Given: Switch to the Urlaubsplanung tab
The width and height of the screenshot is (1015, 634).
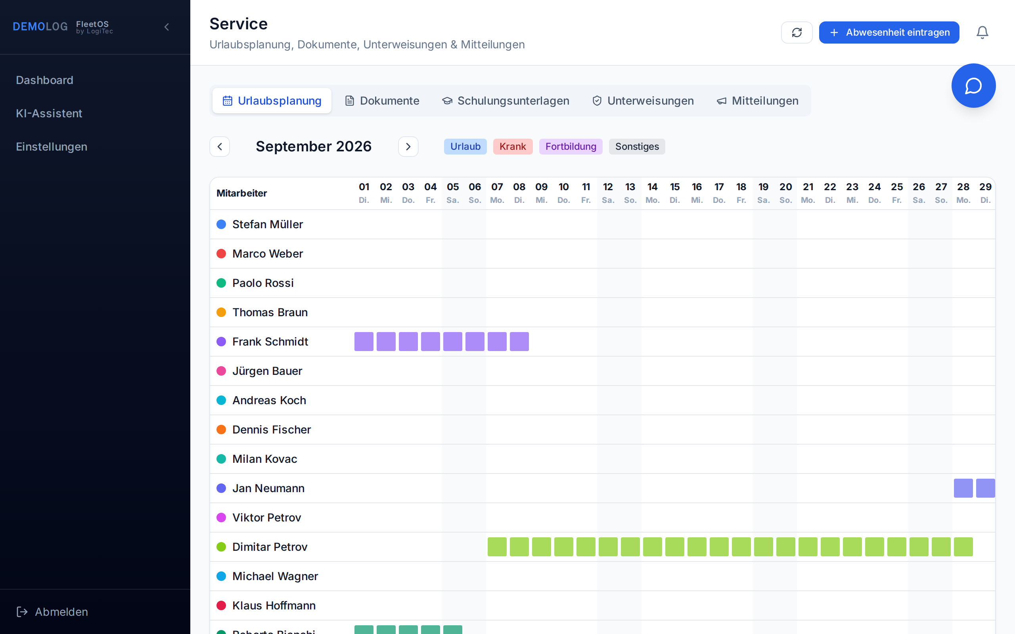Looking at the screenshot, I should tap(272, 101).
